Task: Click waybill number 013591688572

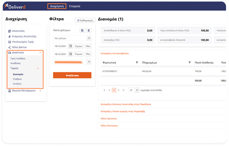Action: pos(110,71)
